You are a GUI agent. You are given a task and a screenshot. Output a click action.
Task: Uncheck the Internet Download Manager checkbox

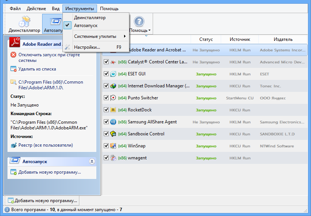tap(106, 86)
